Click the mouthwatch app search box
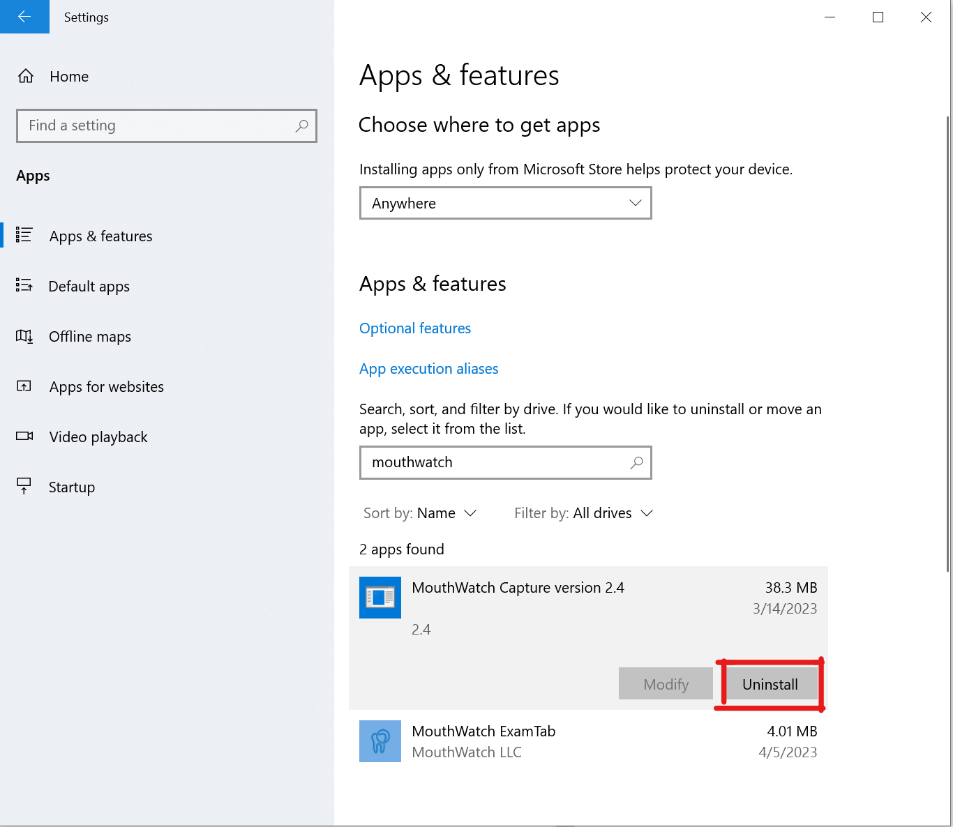Screen dimensions: 953x827 [505, 462]
